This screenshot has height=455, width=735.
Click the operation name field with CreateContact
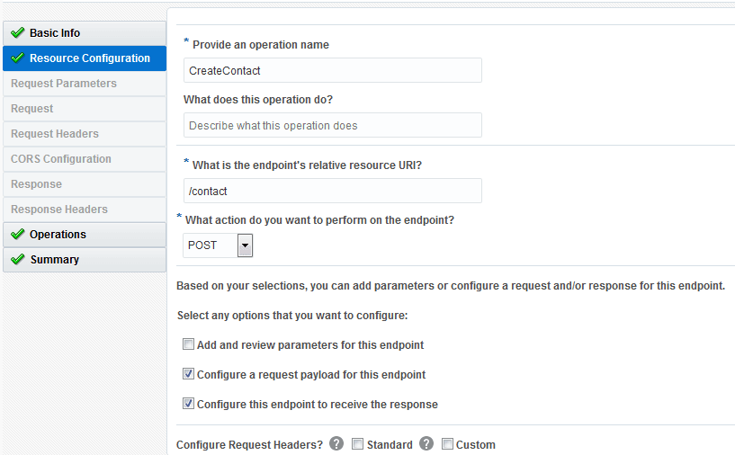332,70
